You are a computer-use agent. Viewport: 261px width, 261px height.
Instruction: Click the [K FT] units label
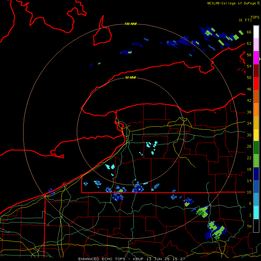click(245, 20)
